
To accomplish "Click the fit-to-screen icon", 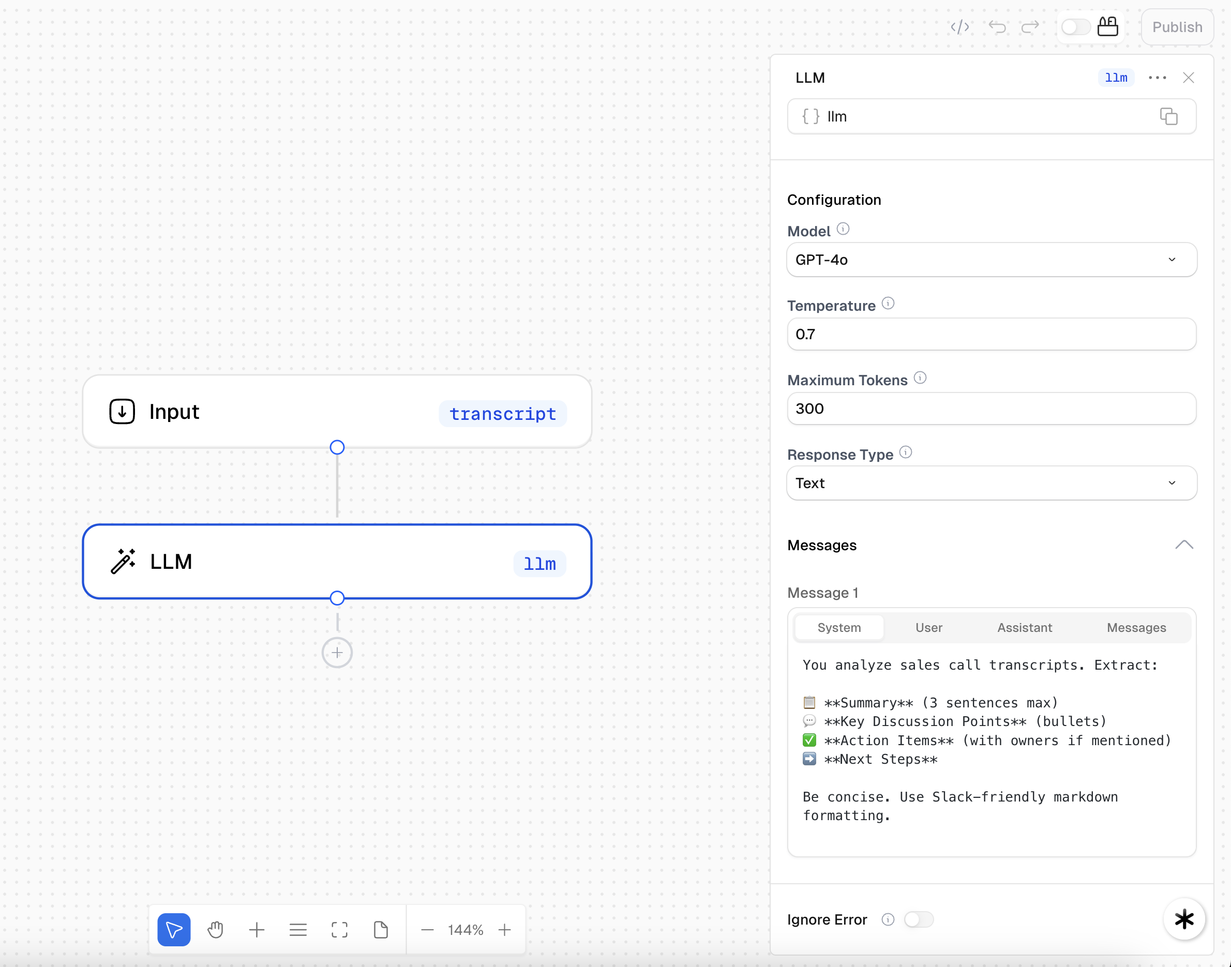I will coord(339,930).
